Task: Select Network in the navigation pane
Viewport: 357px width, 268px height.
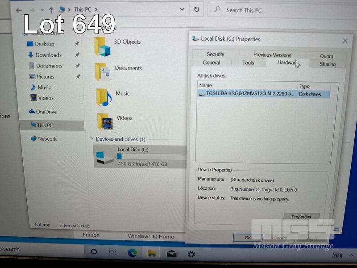Action: coord(47,139)
